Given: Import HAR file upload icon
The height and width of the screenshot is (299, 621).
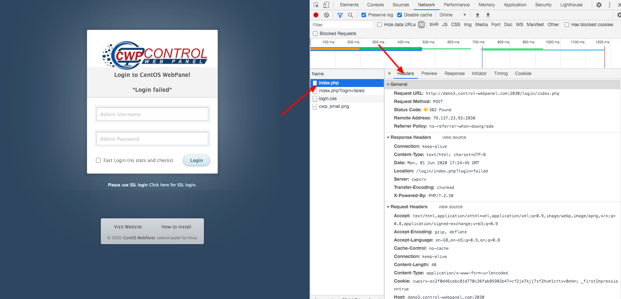Looking at the screenshot, I should click(x=477, y=15).
